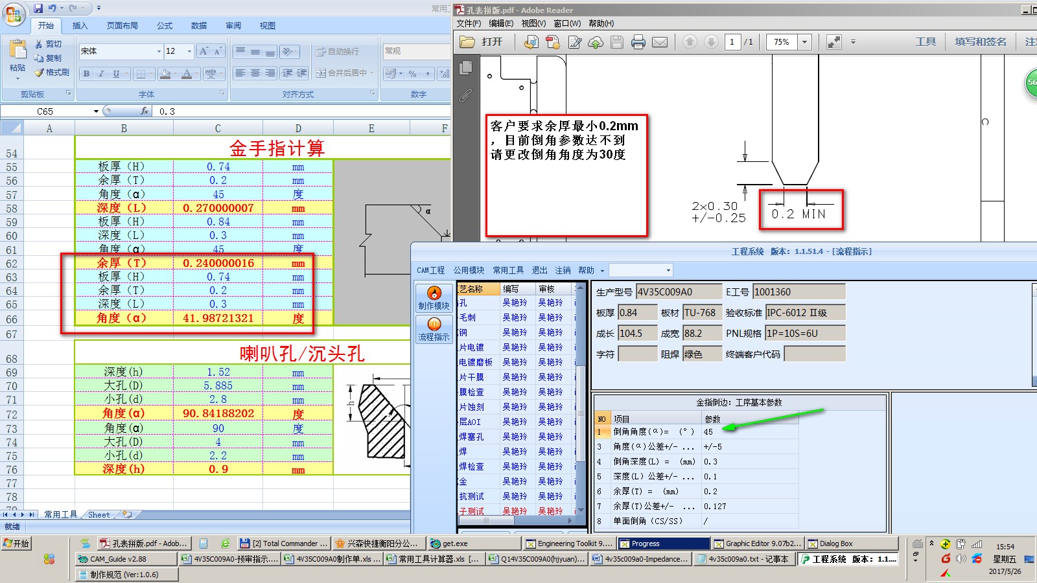Screen dimensions: 1037x583
Task: Click the Windows 开始 start button
Action: click(x=16, y=543)
